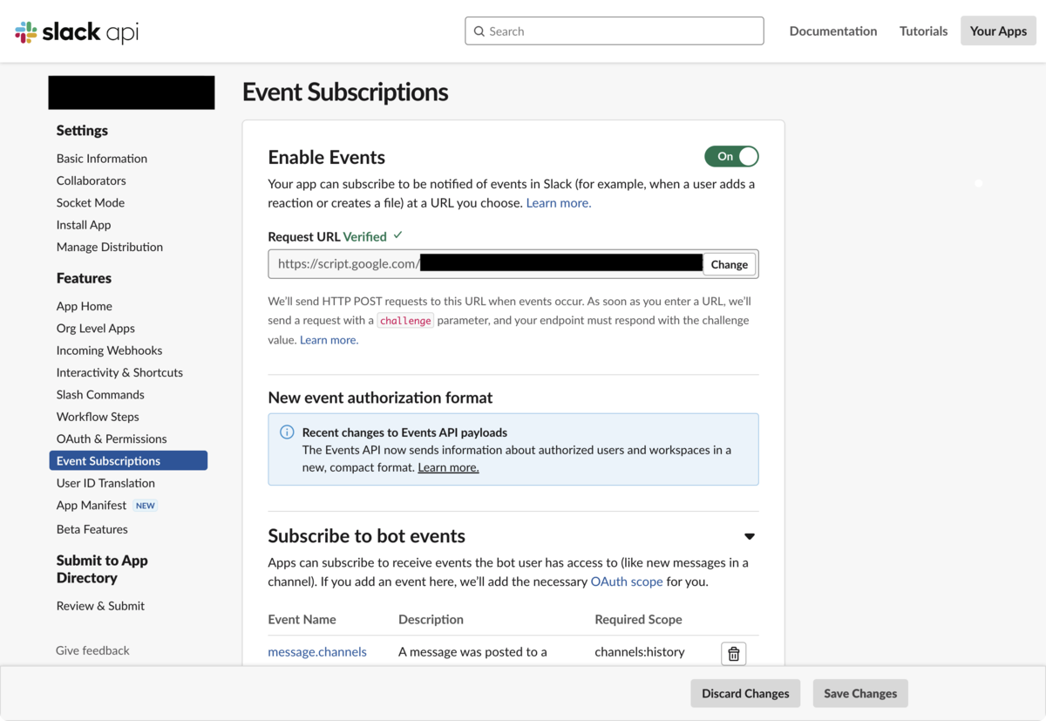Click the Required Scope column header
Viewport: 1046px width, 721px height.
point(638,620)
